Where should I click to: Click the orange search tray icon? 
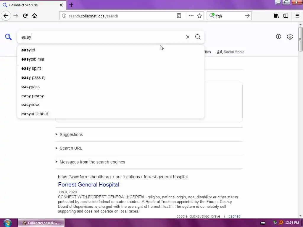(x=281, y=223)
